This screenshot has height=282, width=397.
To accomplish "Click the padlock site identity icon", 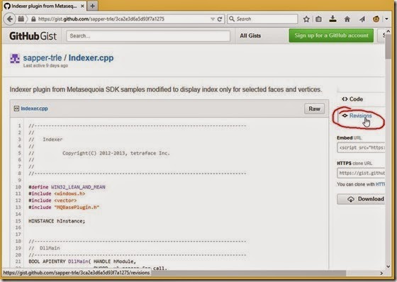I will pos(33,19).
